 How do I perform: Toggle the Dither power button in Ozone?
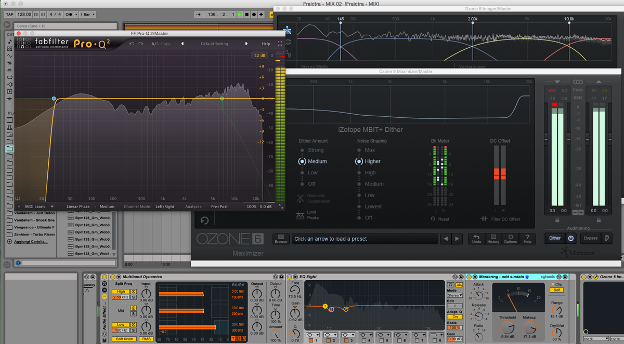(x=571, y=238)
